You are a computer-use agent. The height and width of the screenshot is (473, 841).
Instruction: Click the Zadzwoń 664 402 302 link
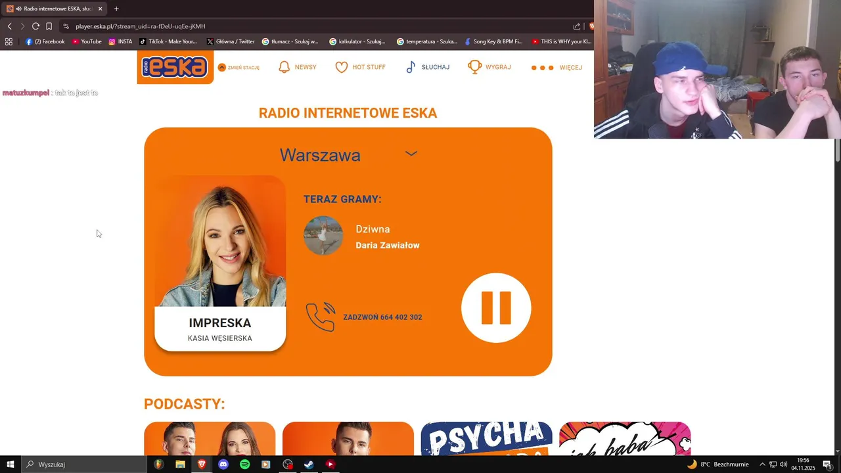point(382,317)
